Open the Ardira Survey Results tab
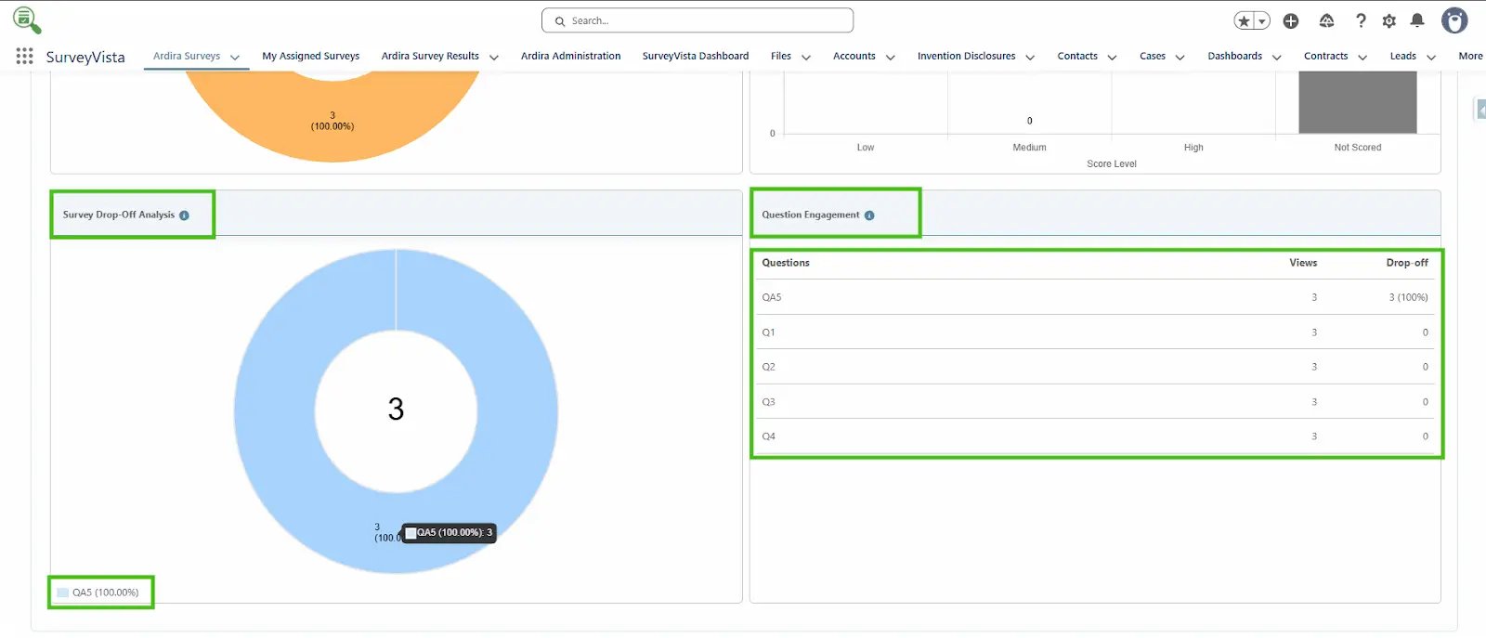The width and height of the screenshot is (1486, 638). click(430, 57)
